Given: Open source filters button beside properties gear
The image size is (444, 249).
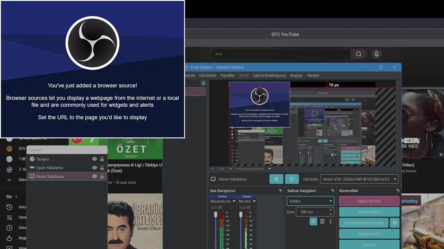Looking at the screenshot, I should tap(292, 179).
